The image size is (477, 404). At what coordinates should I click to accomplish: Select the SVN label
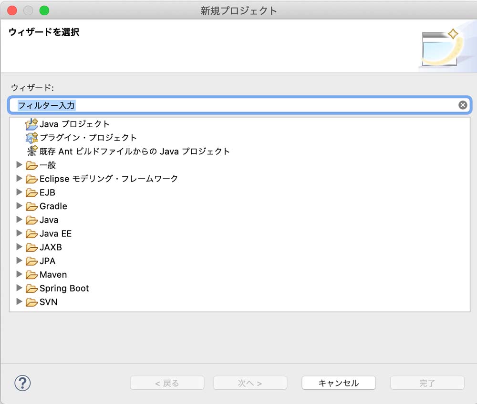pos(48,302)
